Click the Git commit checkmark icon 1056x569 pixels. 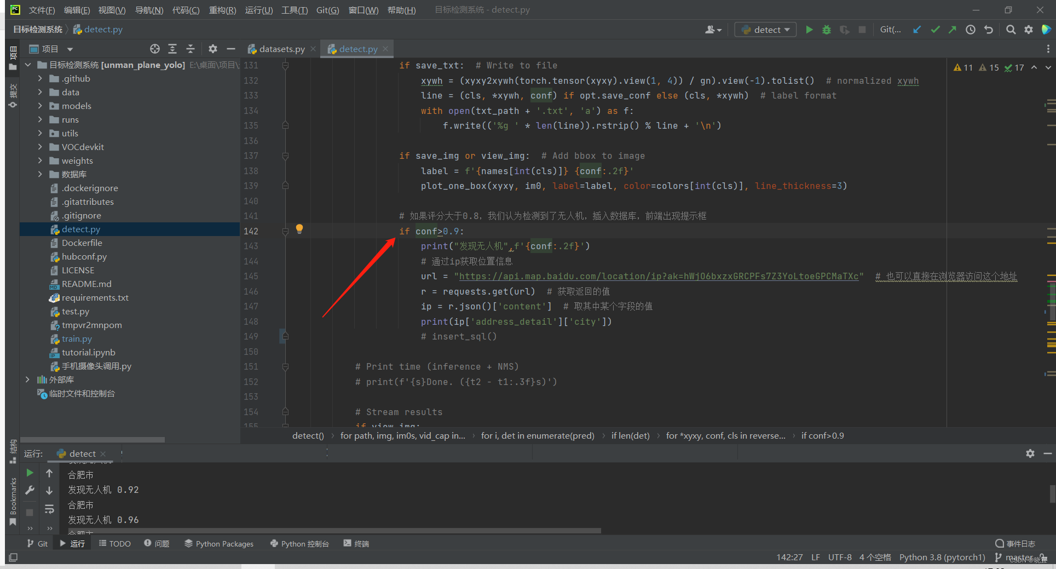[935, 30]
